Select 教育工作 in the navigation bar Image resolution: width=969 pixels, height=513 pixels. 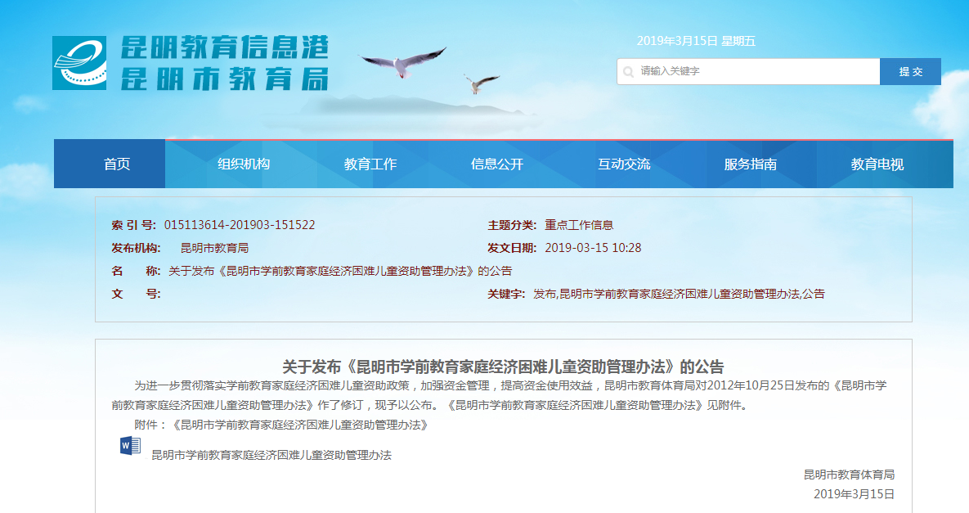pos(370,164)
